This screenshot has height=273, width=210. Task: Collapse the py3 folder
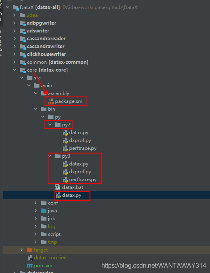(x=50, y=156)
